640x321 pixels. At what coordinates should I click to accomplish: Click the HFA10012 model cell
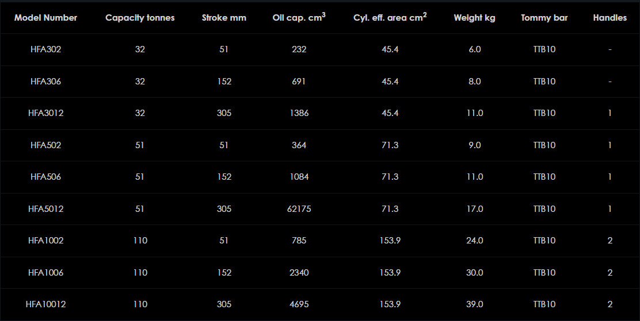click(x=45, y=304)
